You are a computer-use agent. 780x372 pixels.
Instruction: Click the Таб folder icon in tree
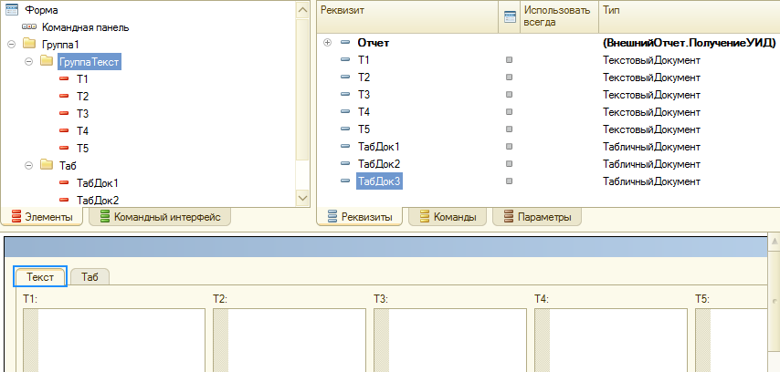pyautogui.click(x=47, y=164)
